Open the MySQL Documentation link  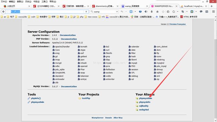pyautogui.click(x=69, y=86)
